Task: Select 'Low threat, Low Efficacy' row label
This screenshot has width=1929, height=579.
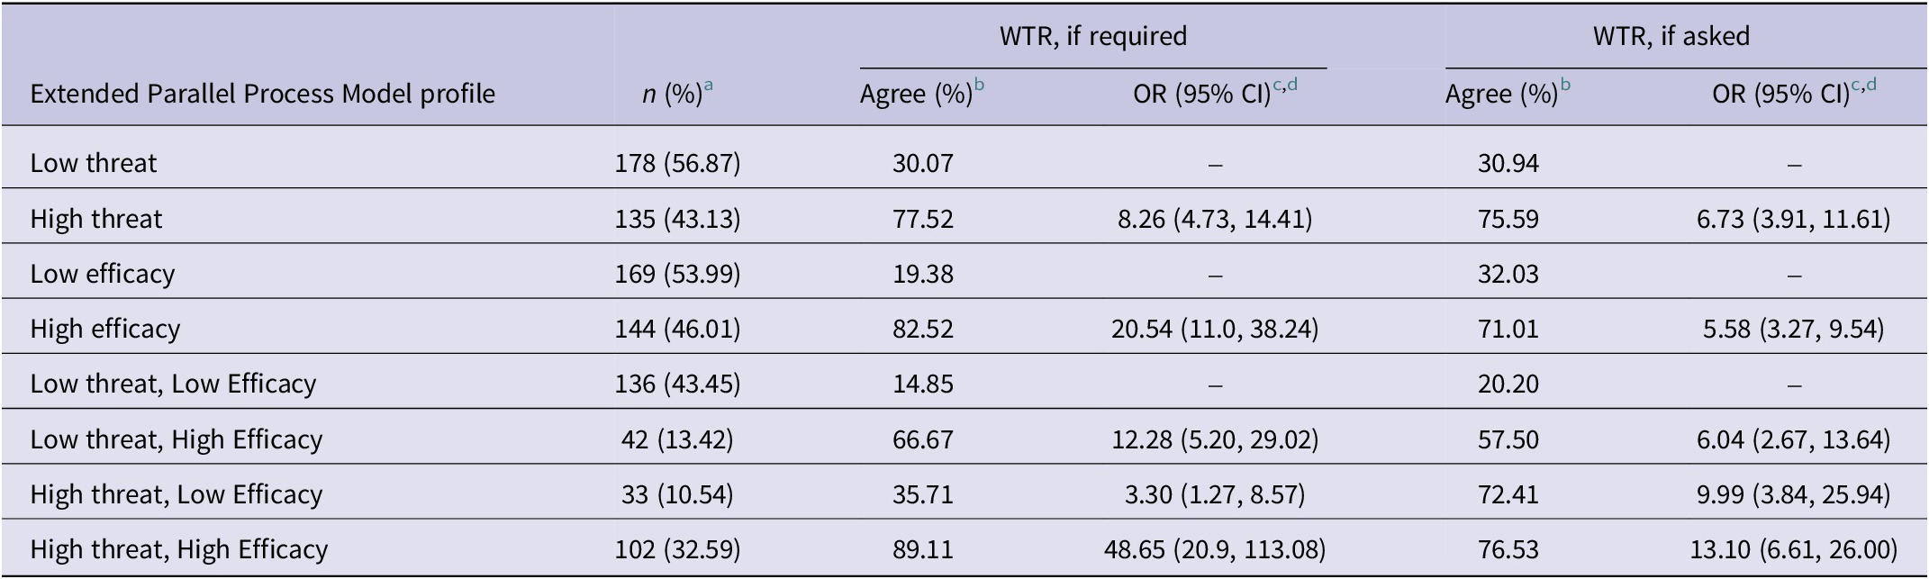Action: (x=173, y=384)
